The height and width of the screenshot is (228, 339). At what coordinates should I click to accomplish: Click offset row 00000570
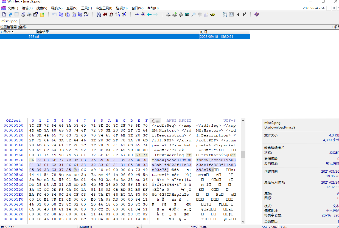tap(13, 160)
